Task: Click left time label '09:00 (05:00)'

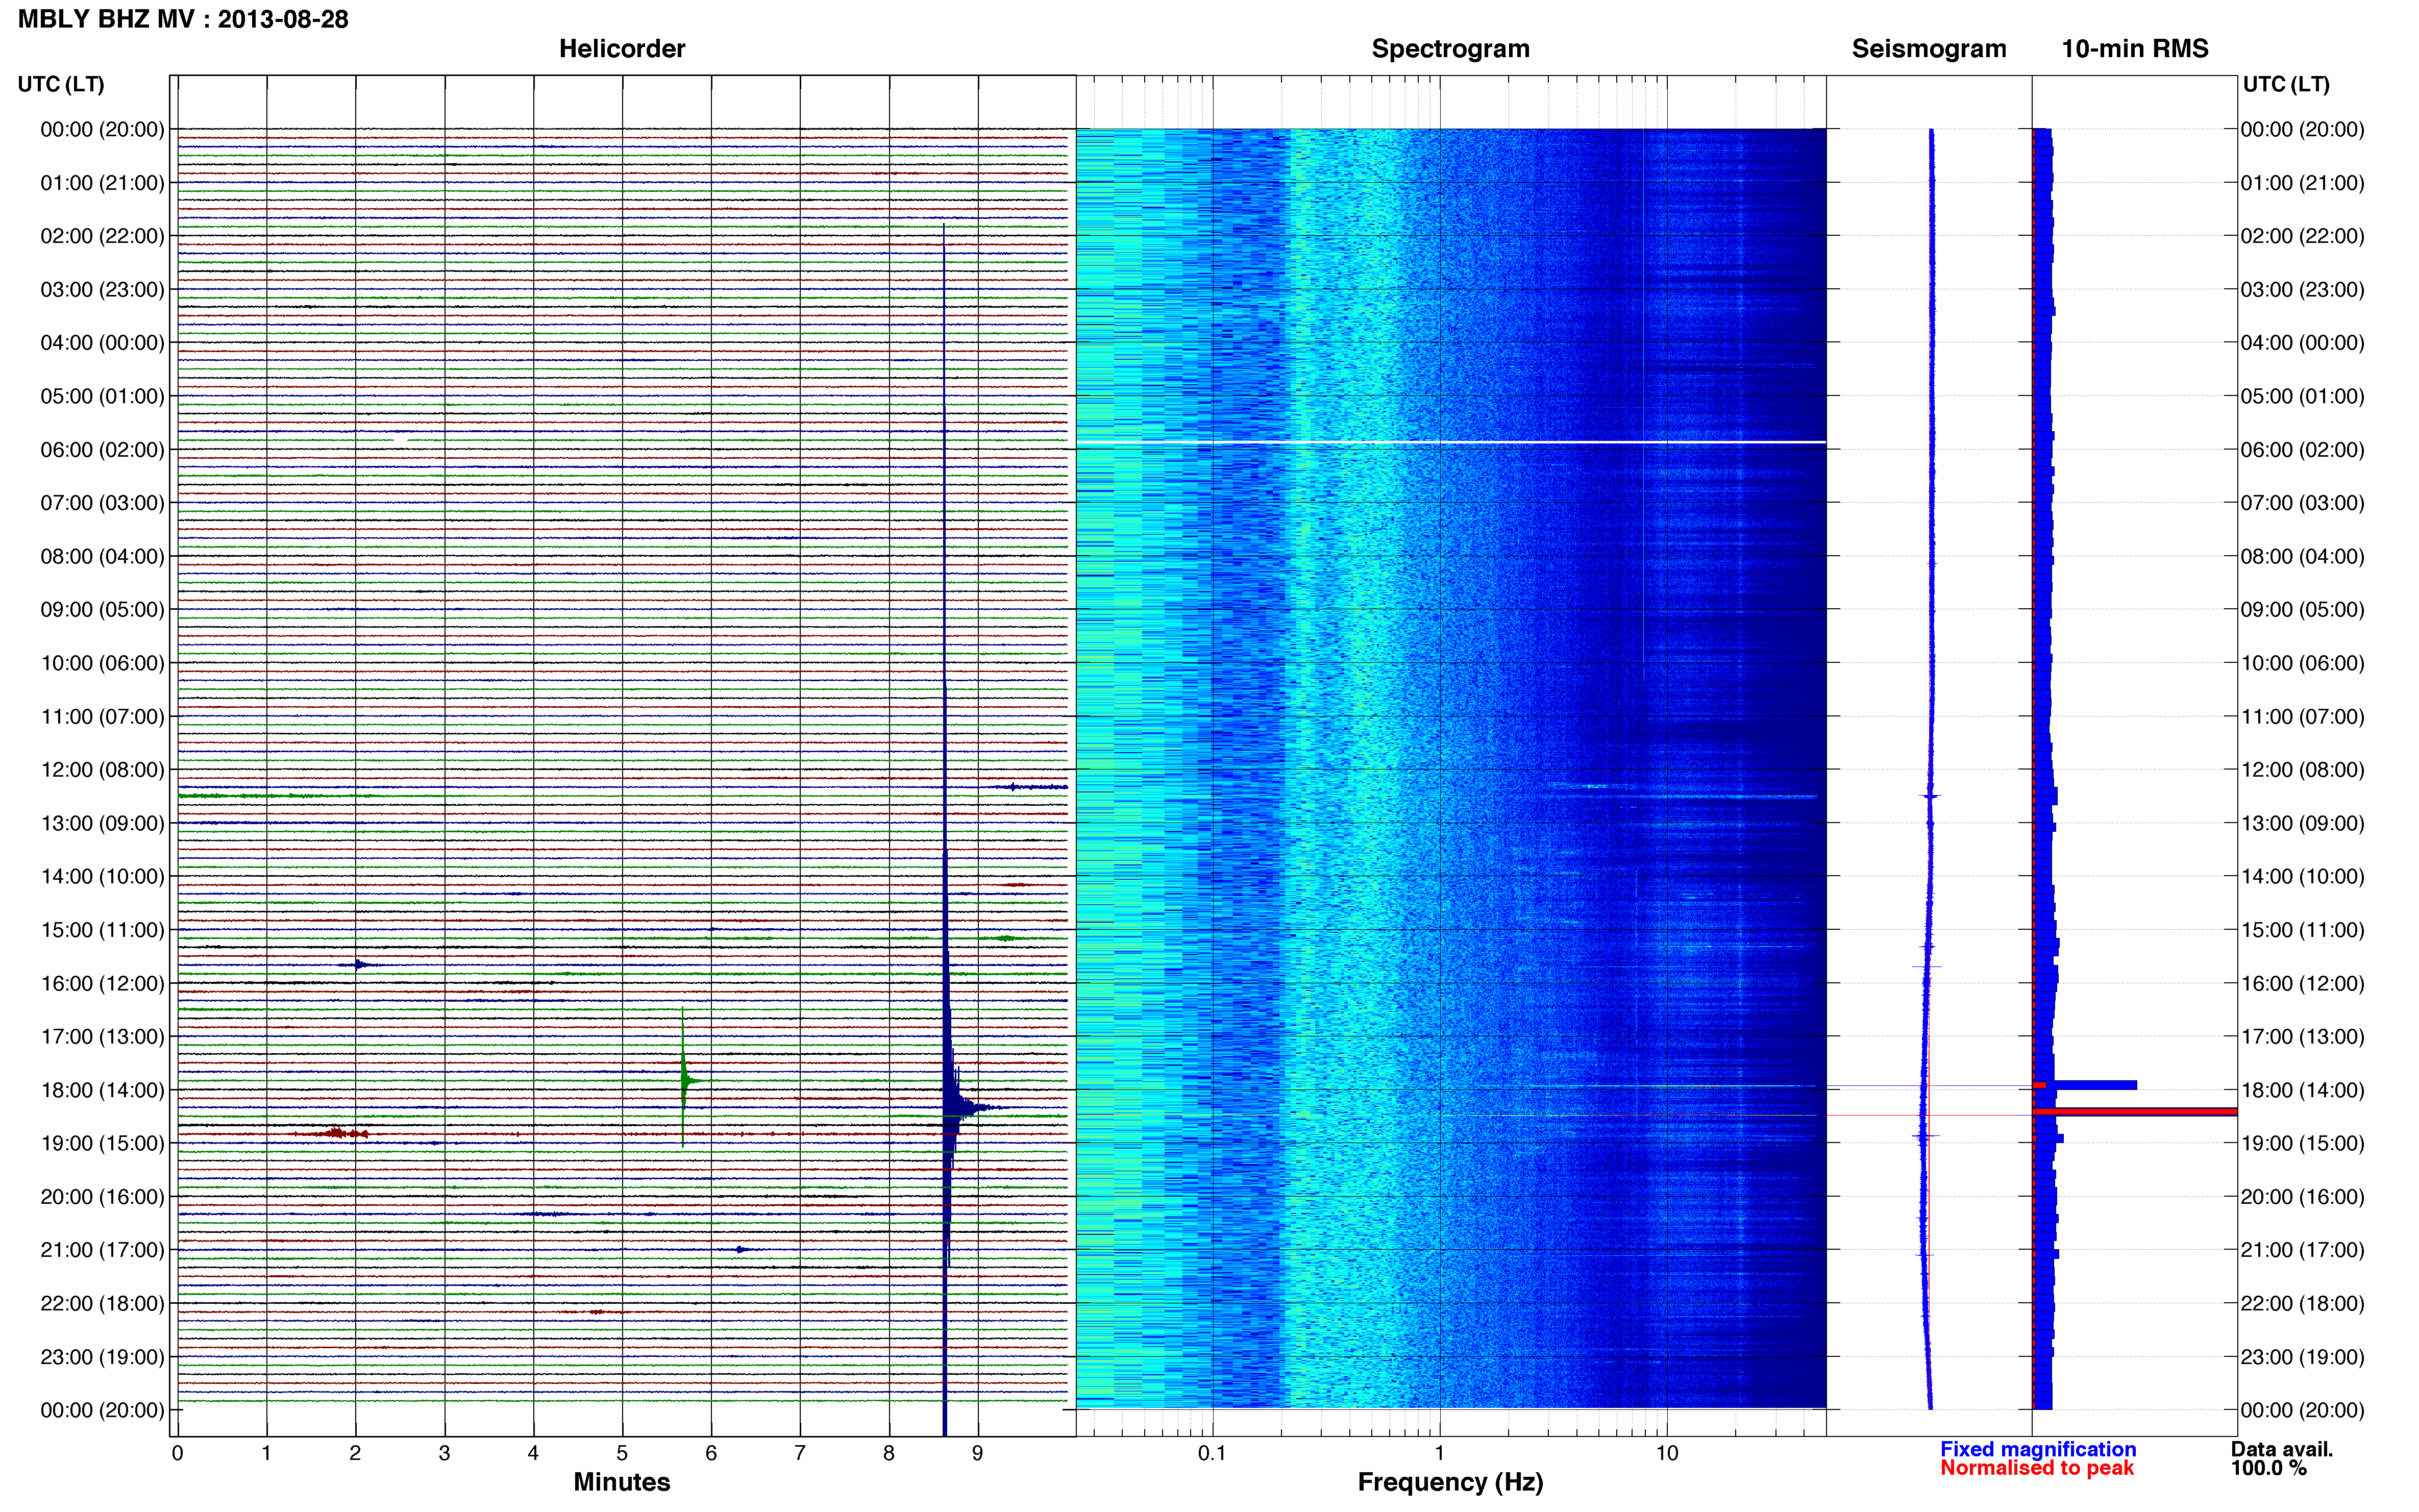Action: click(x=102, y=609)
